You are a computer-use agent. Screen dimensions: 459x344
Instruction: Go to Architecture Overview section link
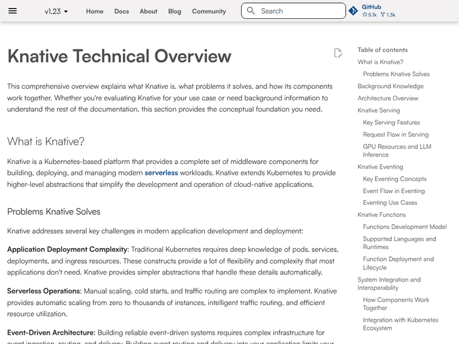pyautogui.click(x=388, y=98)
